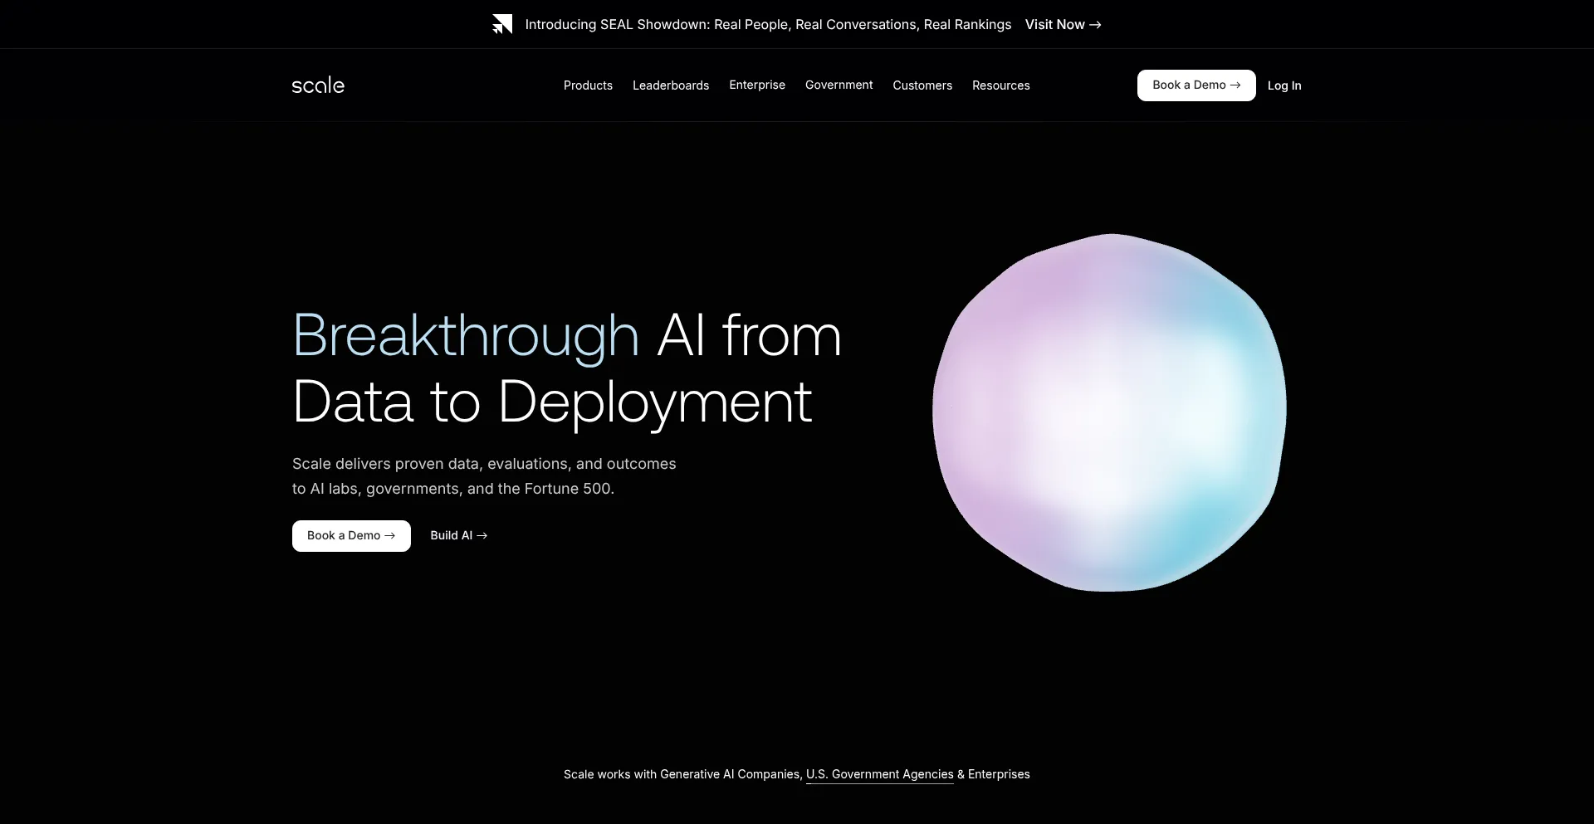
Task: Click Log In in the top right
Action: pyautogui.click(x=1284, y=85)
